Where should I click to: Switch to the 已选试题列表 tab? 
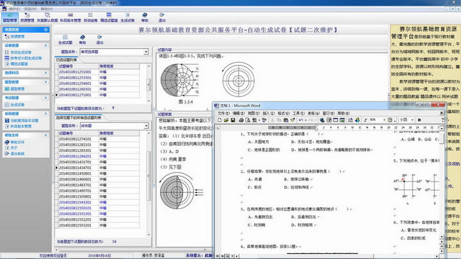coord(66,60)
